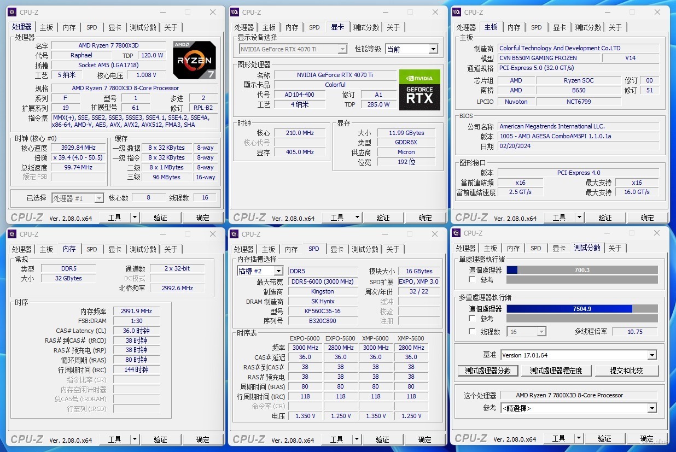Click 确定 in the benchmark window
Image resolution: width=676 pixels, height=452 pixels.
pyautogui.click(x=647, y=438)
